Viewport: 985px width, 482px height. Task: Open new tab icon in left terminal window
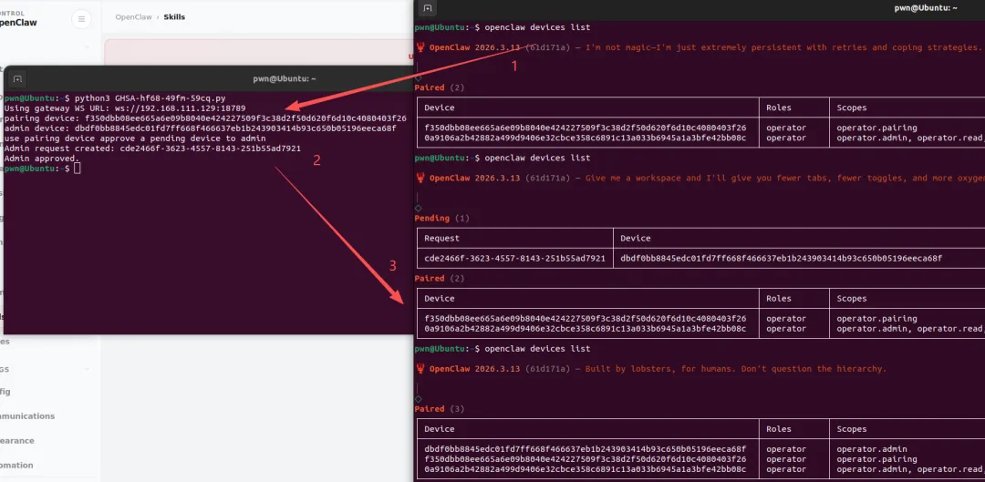click(x=17, y=79)
